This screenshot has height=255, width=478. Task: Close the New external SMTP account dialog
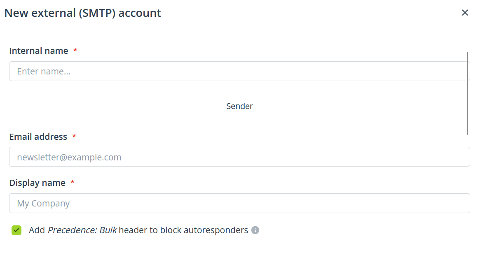[x=465, y=13]
